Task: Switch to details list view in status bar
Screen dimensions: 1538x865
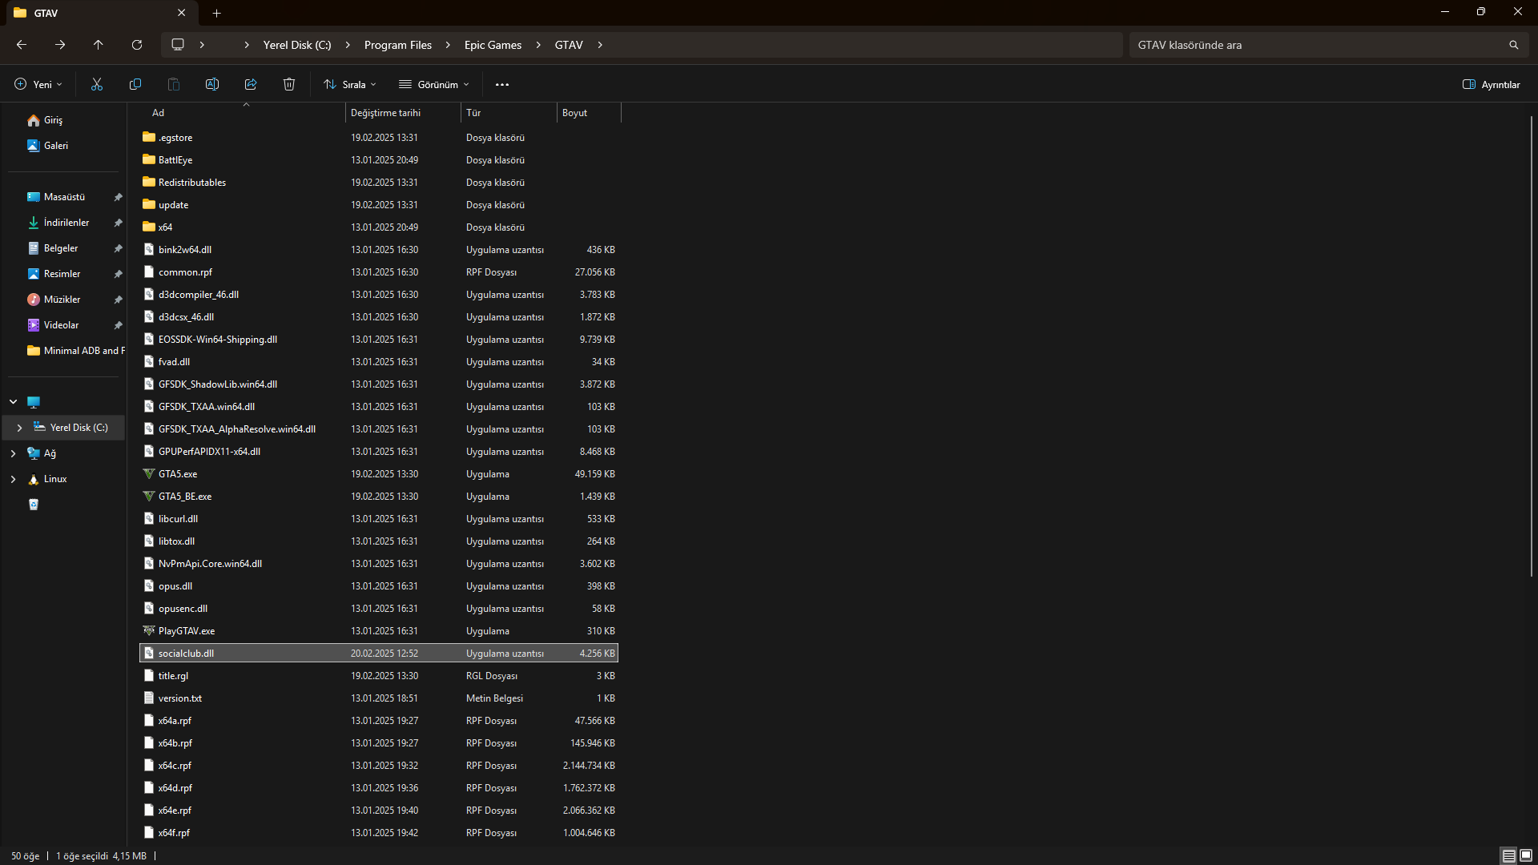Action: pos(1508,855)
